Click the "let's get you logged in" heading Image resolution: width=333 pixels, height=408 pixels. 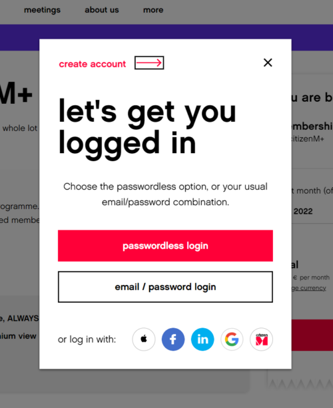point(147,128)
